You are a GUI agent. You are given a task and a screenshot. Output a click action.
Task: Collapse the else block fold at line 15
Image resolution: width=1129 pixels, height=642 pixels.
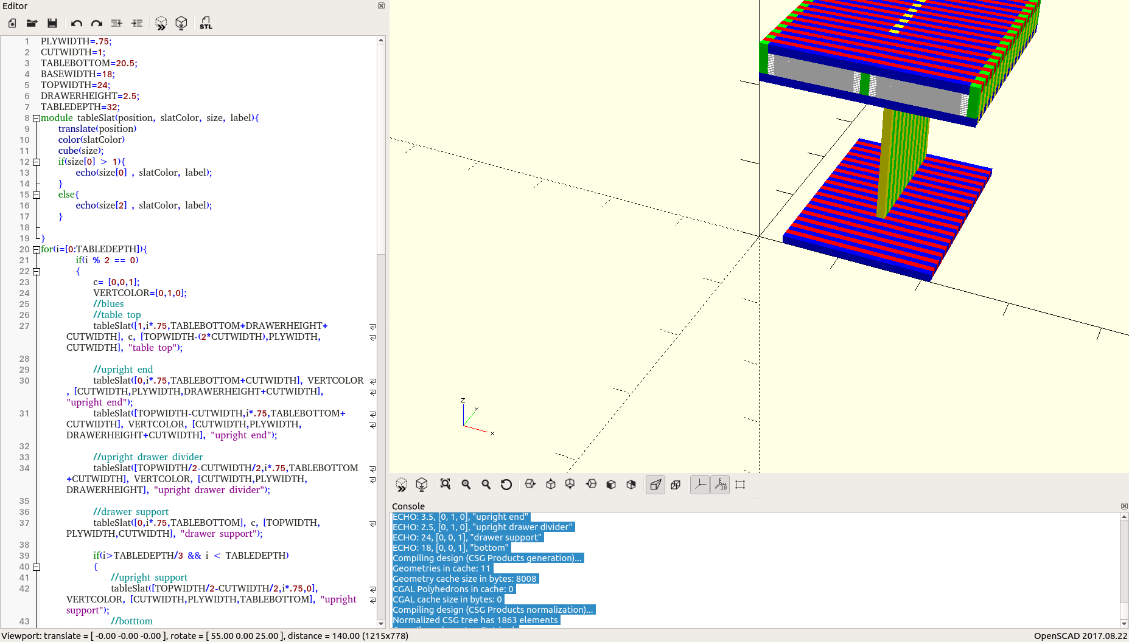tap(37, 195)
